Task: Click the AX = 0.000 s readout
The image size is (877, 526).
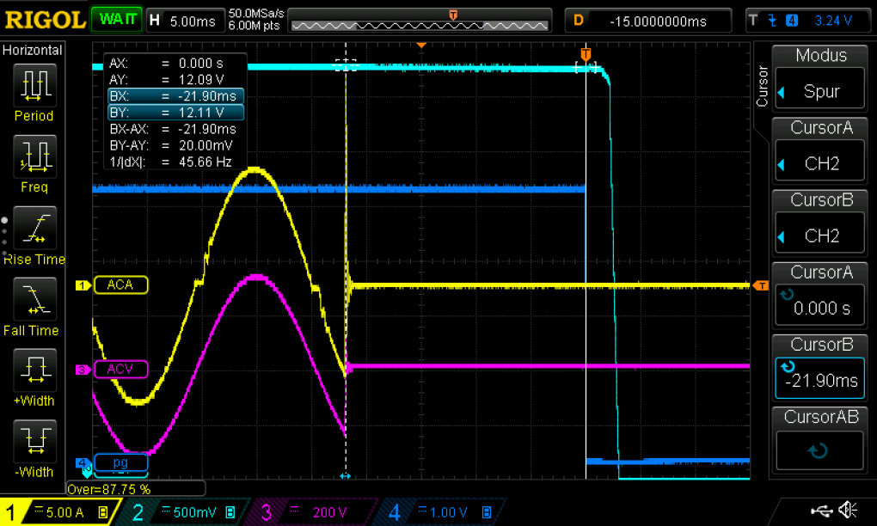Action: [167, 63]
